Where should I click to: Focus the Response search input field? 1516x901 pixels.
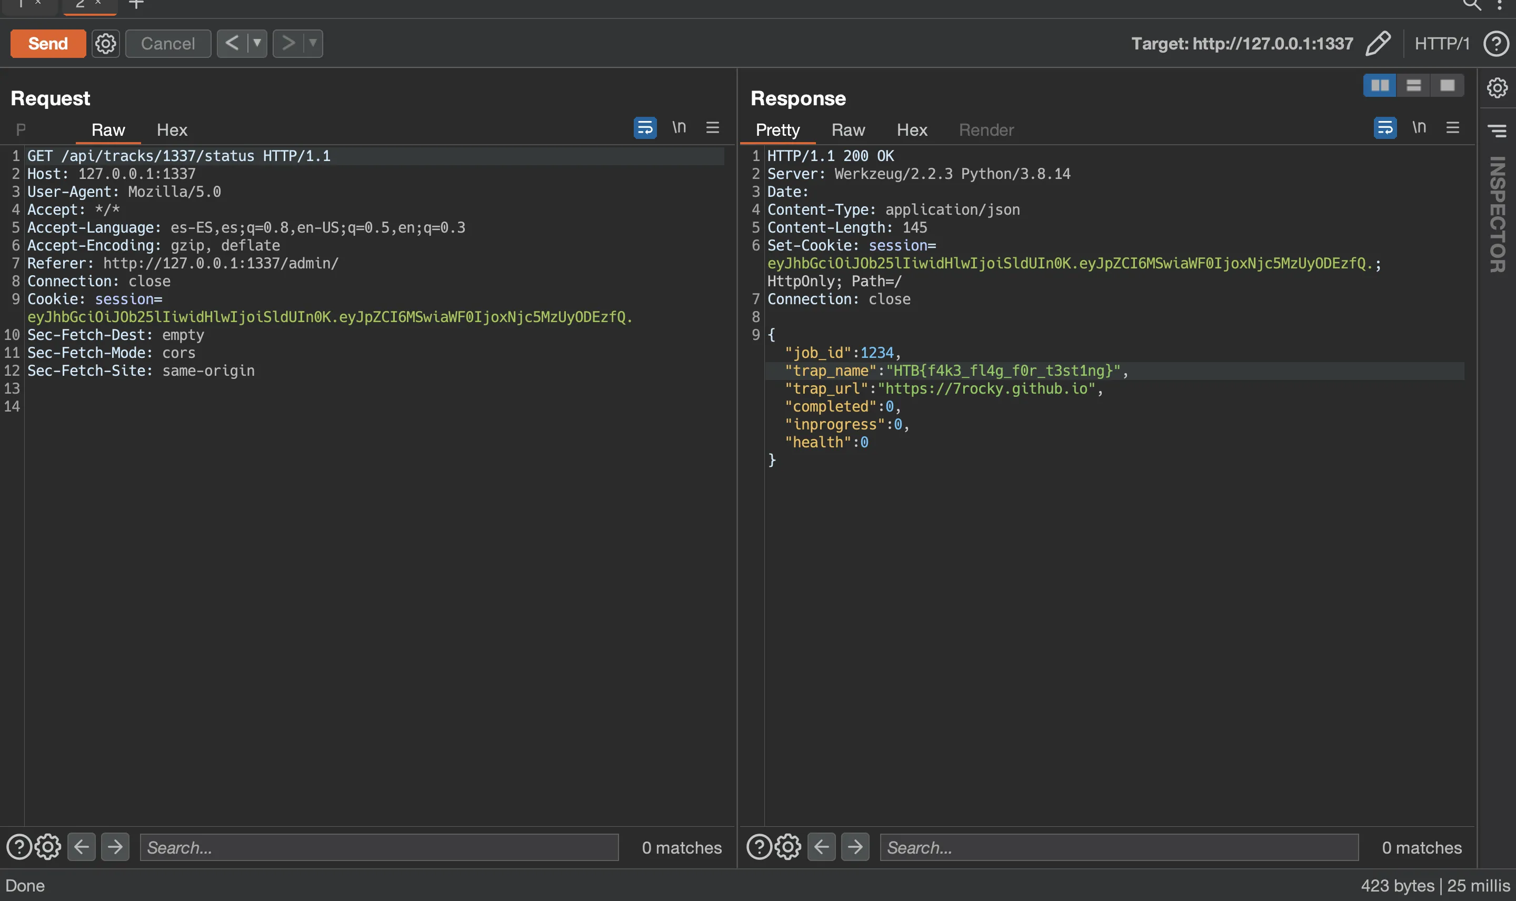[x=1120, y=847]
